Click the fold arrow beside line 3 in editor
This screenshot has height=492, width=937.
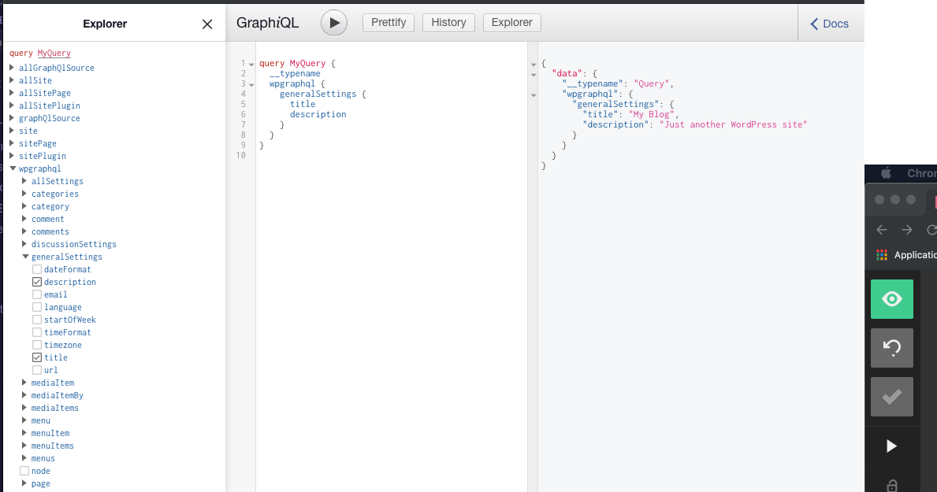click(x=251, y=85)
